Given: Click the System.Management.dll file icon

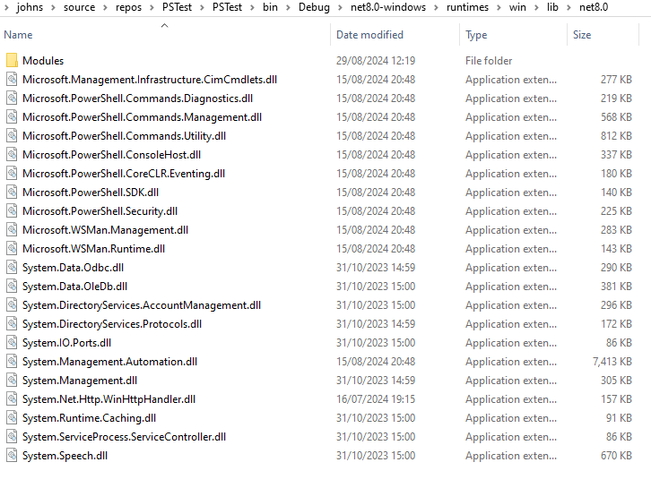Looking at the screenshot, I should click(12, 381).
